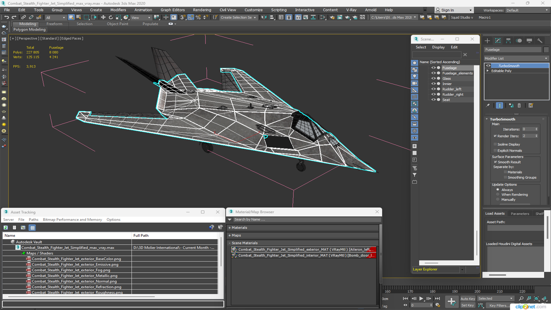Click the Polygon Modeling button
This screenshot has width=551, height=310.
(x=29, y=30)
